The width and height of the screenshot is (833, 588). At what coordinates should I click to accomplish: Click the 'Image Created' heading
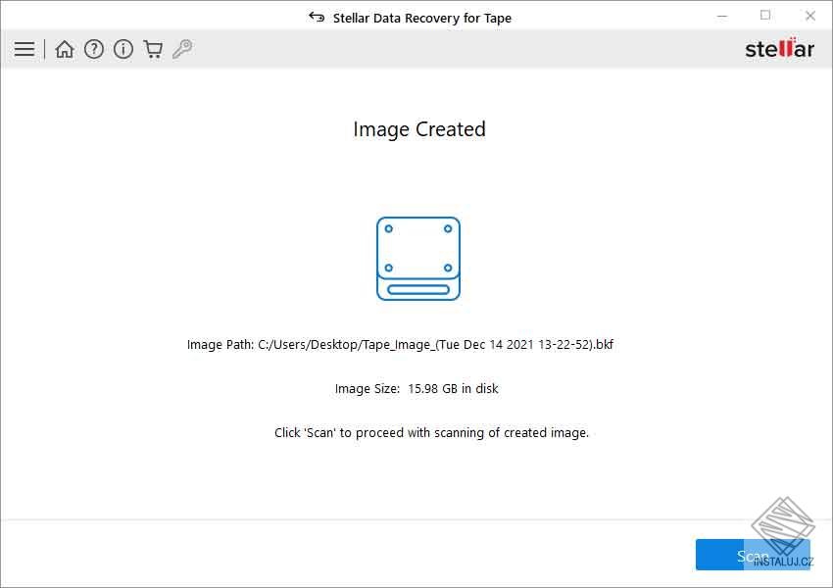(419, 129)
